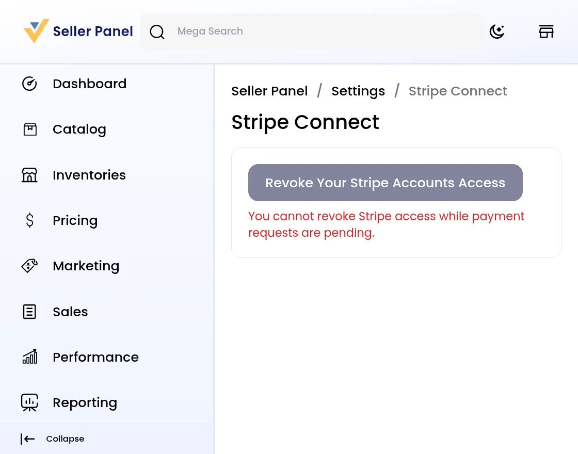The height and width of the screenshot is (454, 578).
Task: Click the Performance bar chart icon
Action: 30,356
